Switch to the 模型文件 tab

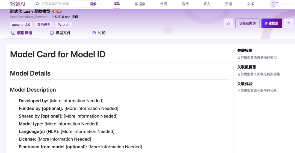60,33
